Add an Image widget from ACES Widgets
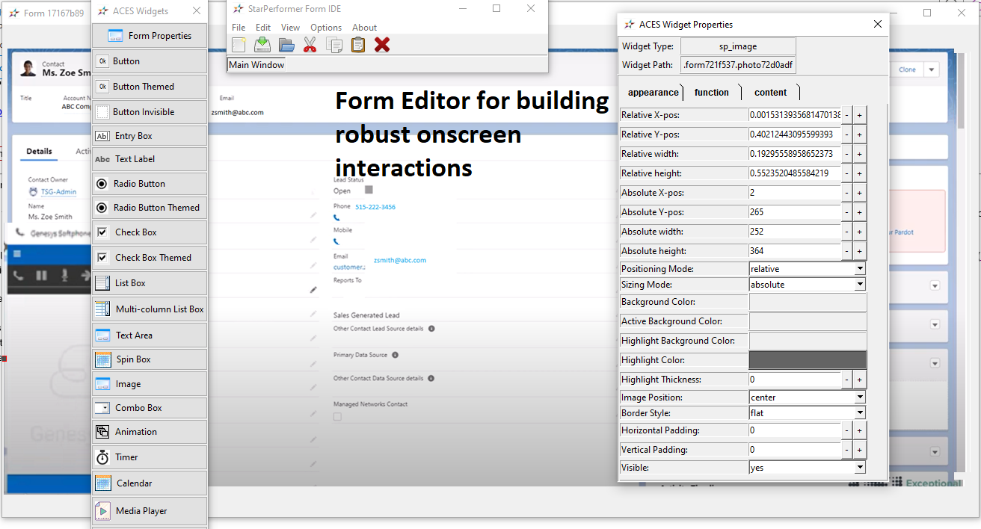The width and height of the screenshot is (981, 529). 150,384
